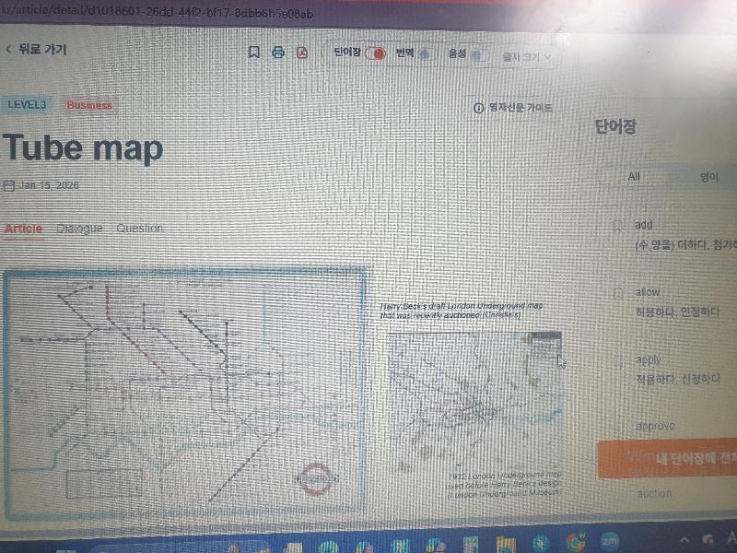Switch to the Dialogue tab
This screenshot has height=553, width=737.
(79, 229)
